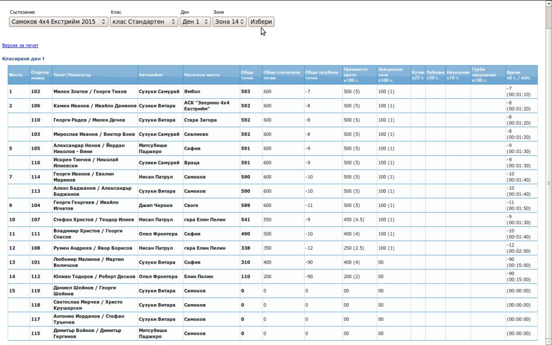The height and width of the screenshot is (345, 552).
Task: Click the scrollbar's down arrow
Action: click(x=548, y=342)
